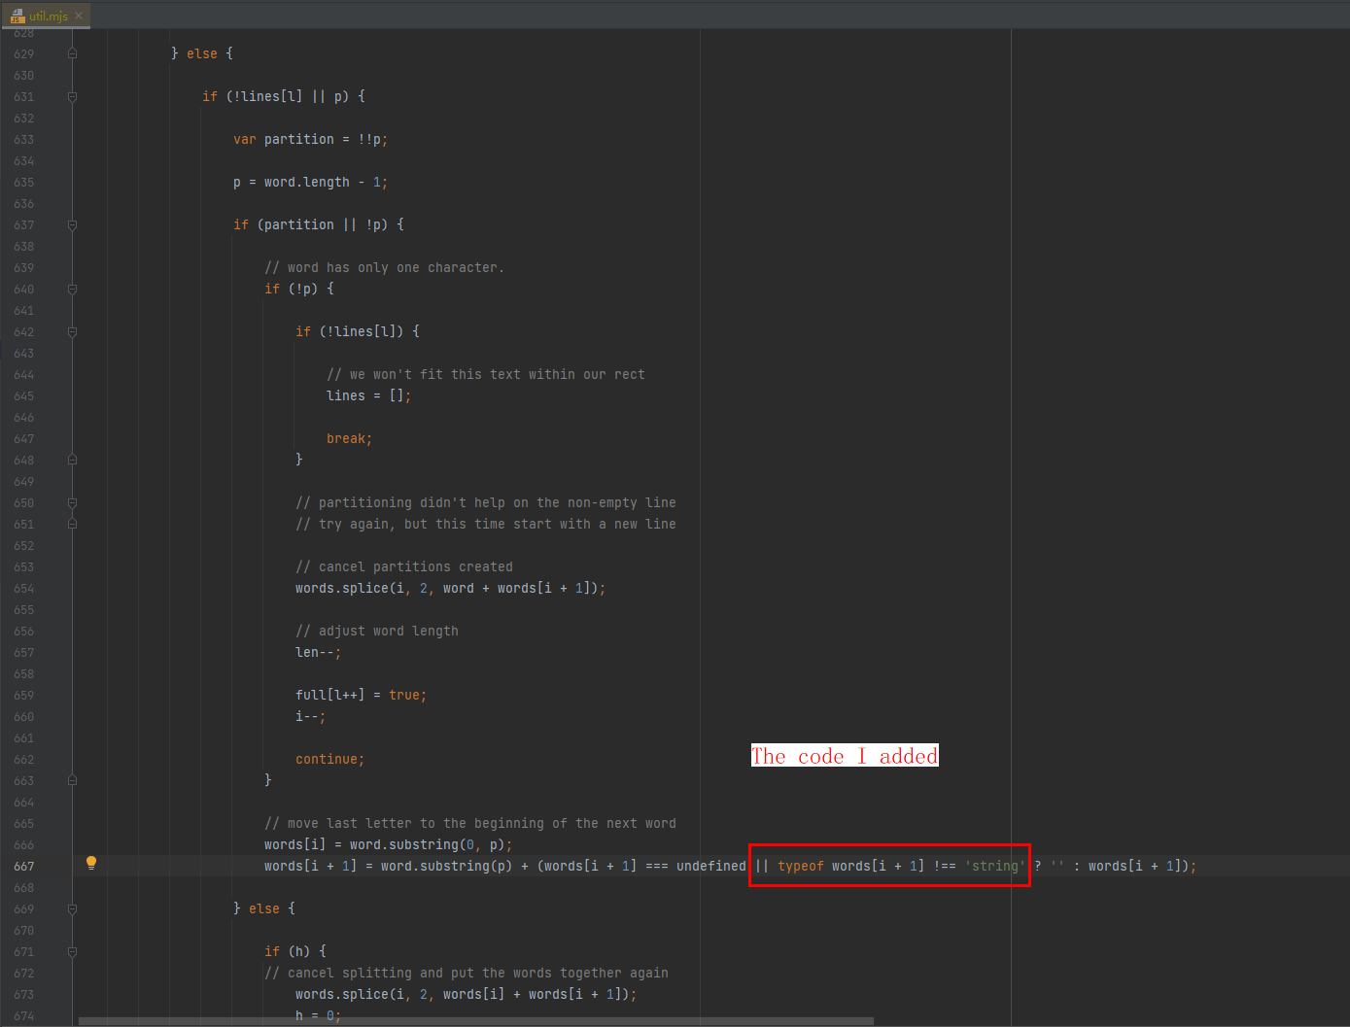Close the util.mjs tab
Screen dimensions: 1350x1027
pos(78,16)
